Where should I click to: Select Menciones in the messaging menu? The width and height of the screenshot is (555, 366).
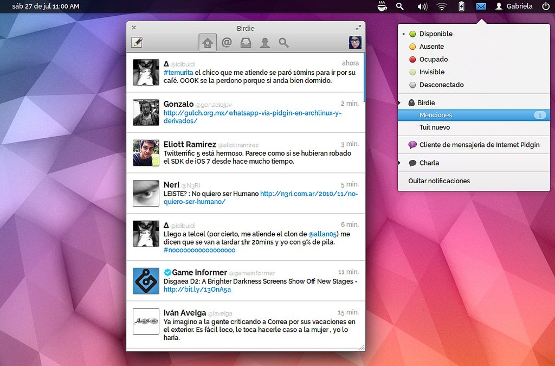click(x=435, y=115)
